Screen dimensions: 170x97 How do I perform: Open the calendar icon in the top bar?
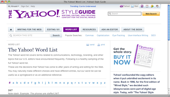(147, 6)
